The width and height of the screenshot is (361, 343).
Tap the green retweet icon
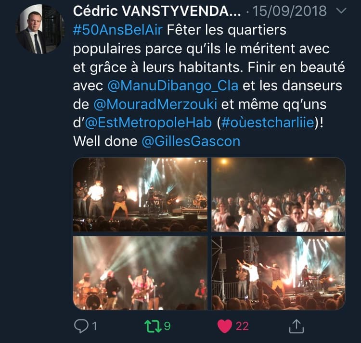(x=153, y=326)
